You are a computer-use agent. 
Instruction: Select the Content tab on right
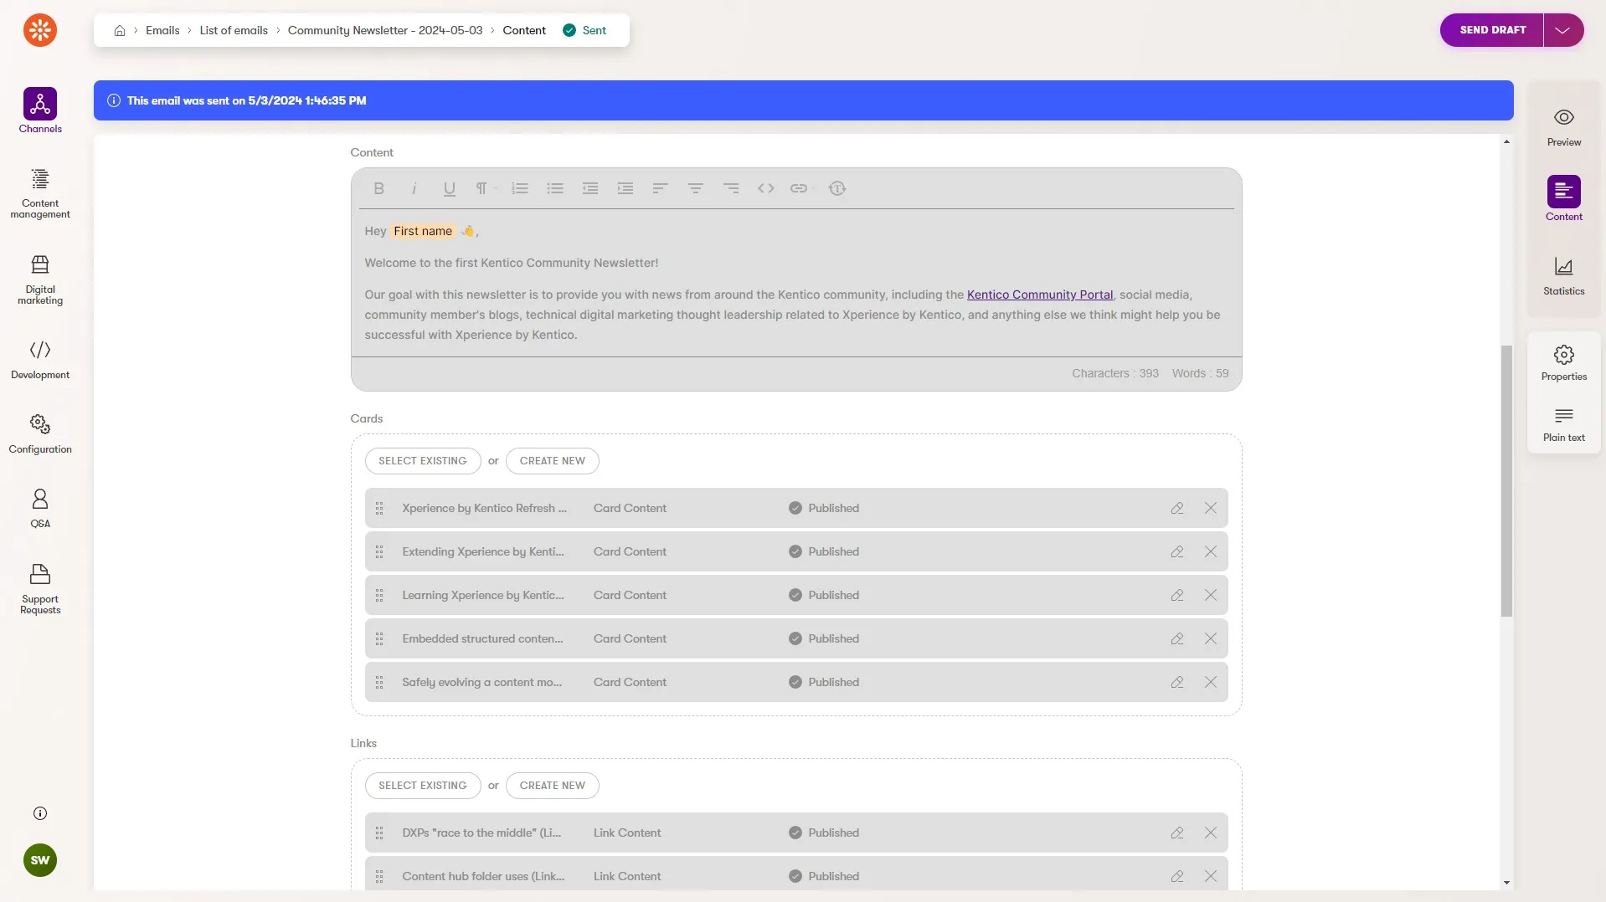[x=1563, y=199]
